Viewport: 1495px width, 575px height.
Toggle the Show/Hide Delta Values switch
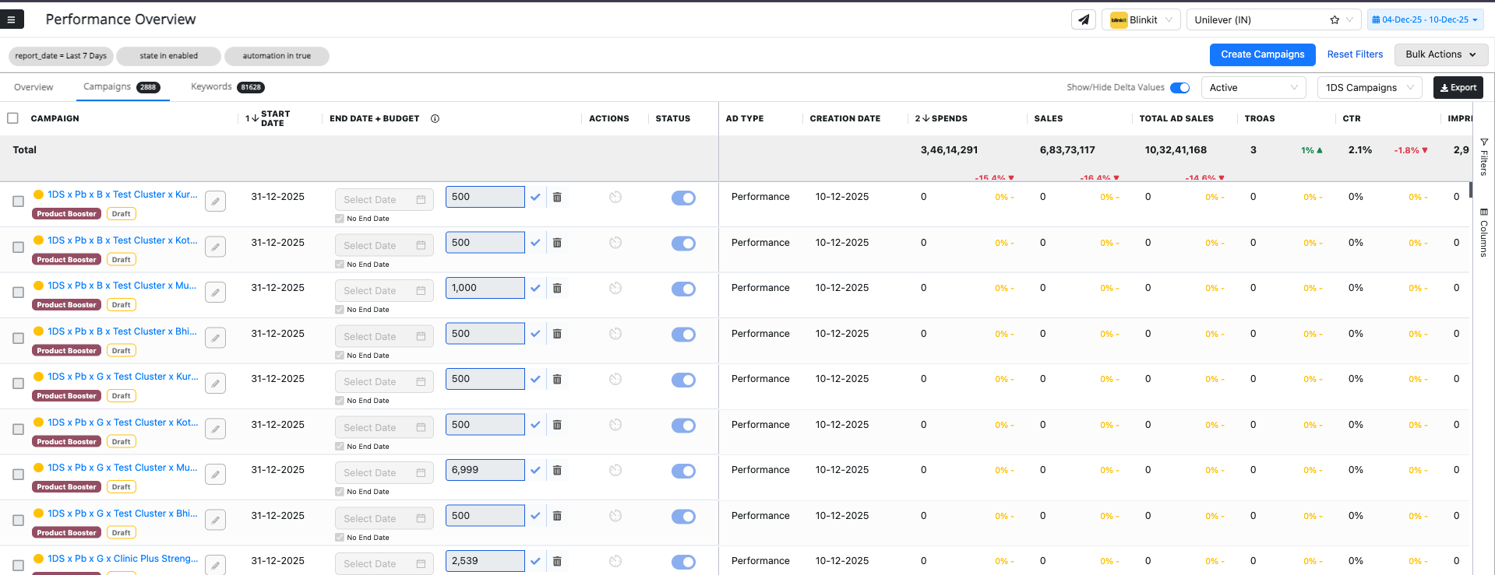point(1180,88)
